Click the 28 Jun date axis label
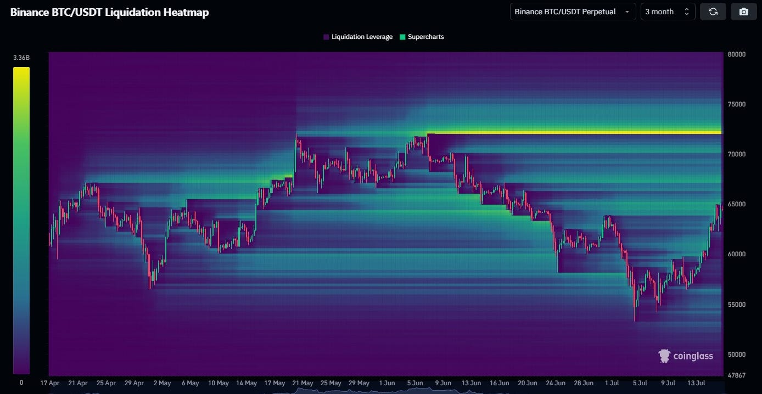The width and height of the screenshot is (762, 394). [x=584, y=383]
